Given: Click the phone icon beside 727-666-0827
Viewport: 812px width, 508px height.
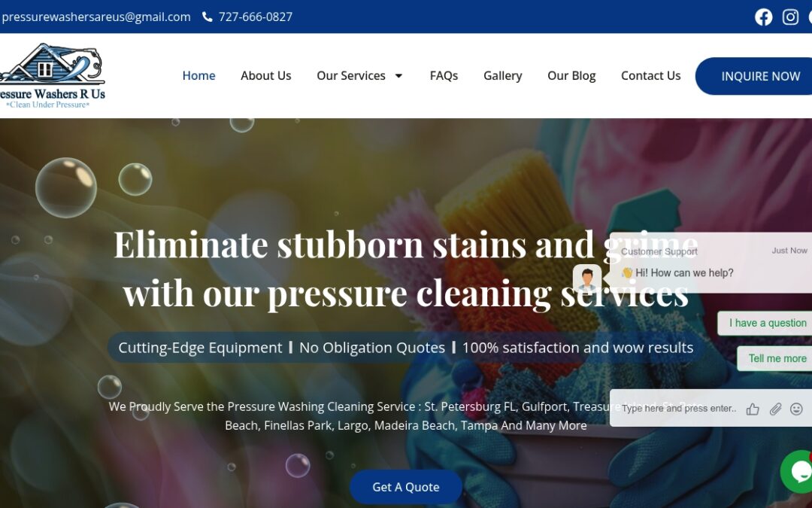Looking at the screenshot, I should coord(208,17).
